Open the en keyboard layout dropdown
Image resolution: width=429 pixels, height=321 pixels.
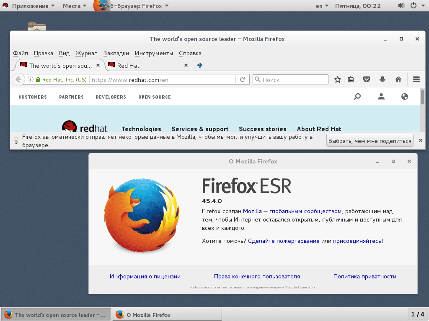pos(322,6)
